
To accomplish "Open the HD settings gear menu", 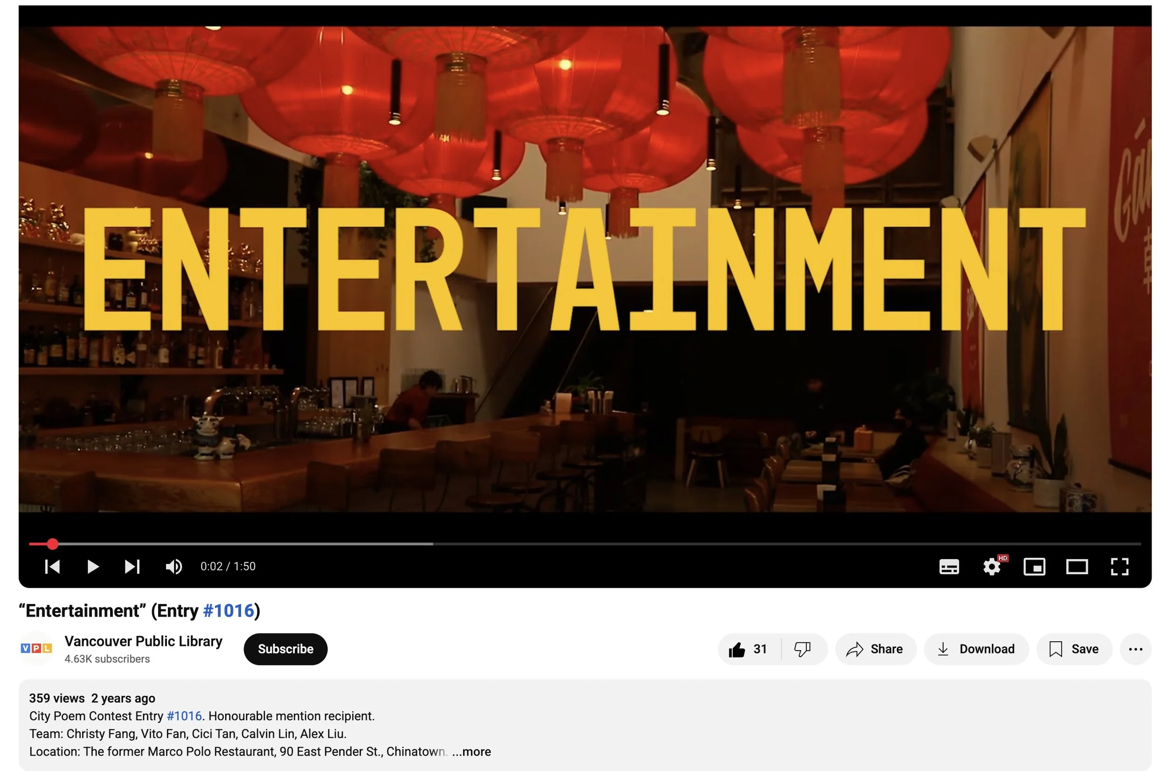I will (x=992, y=566).
